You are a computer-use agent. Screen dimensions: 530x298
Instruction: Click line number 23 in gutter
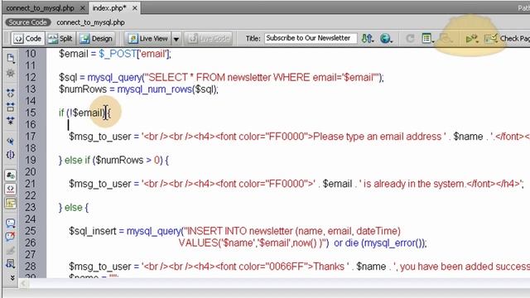pyautogui.click(x=31, y=207)
